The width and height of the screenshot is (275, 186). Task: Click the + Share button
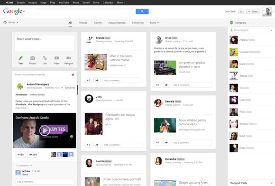[253, 11]
